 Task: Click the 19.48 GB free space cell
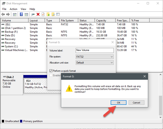pyautogui.click(x=122, y=32)
